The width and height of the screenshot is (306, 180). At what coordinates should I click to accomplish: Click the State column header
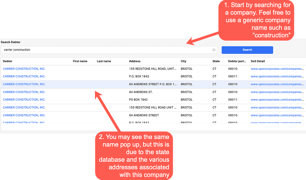click(216, 61)
